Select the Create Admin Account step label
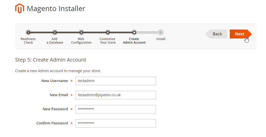The width and height of the screenshot is (266, 137). coord(134,41)
